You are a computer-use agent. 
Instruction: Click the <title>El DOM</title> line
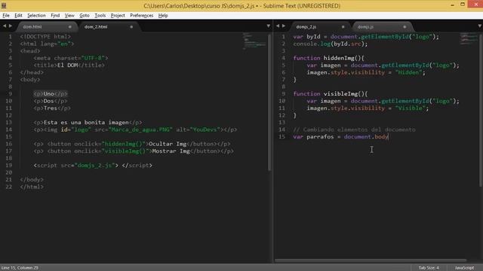tap(69, 65)
